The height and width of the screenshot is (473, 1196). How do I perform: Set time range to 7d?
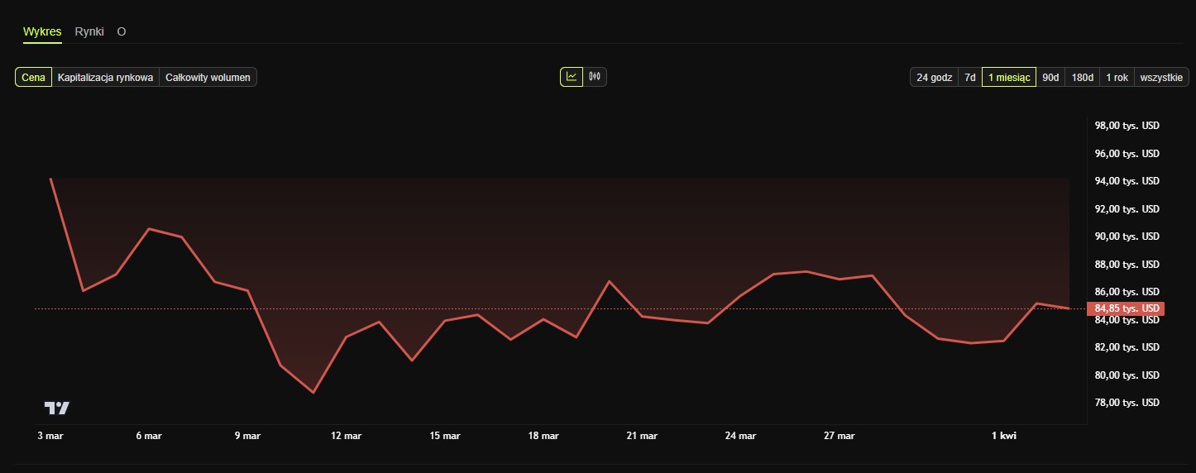(x=970, y=77)
